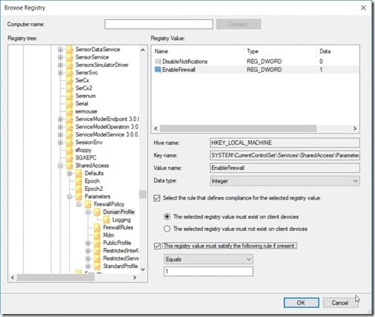
Task: Click the Serenum folder icon
Action: [70, 96]
